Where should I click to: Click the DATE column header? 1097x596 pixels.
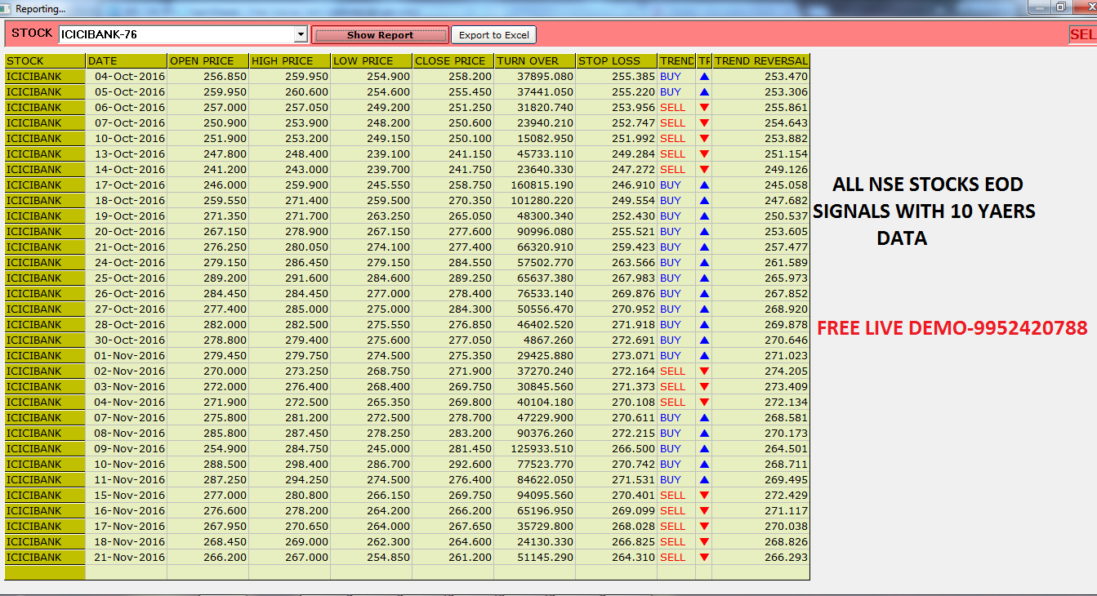[127, 61]
